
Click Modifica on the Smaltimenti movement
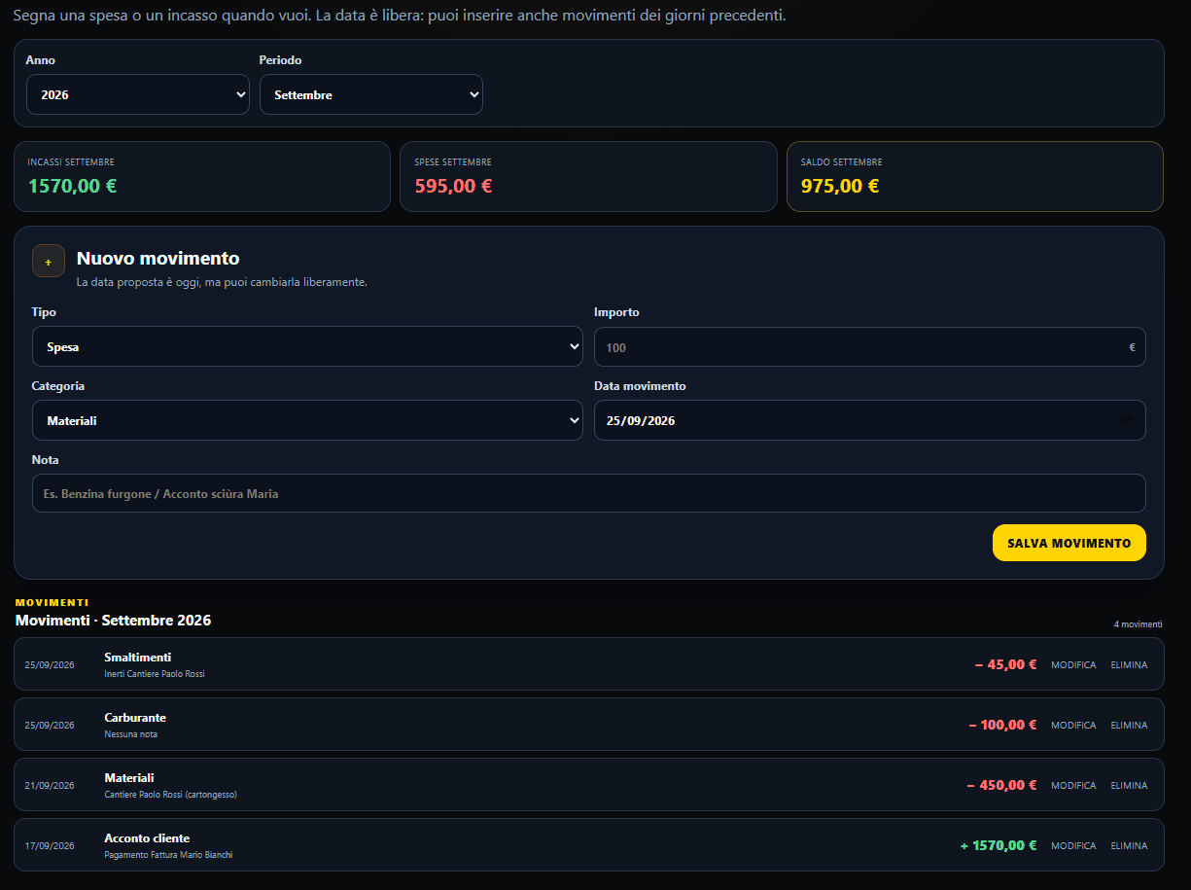pos(1073,665)
